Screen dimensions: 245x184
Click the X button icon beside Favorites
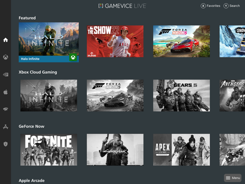click(203, 6)
